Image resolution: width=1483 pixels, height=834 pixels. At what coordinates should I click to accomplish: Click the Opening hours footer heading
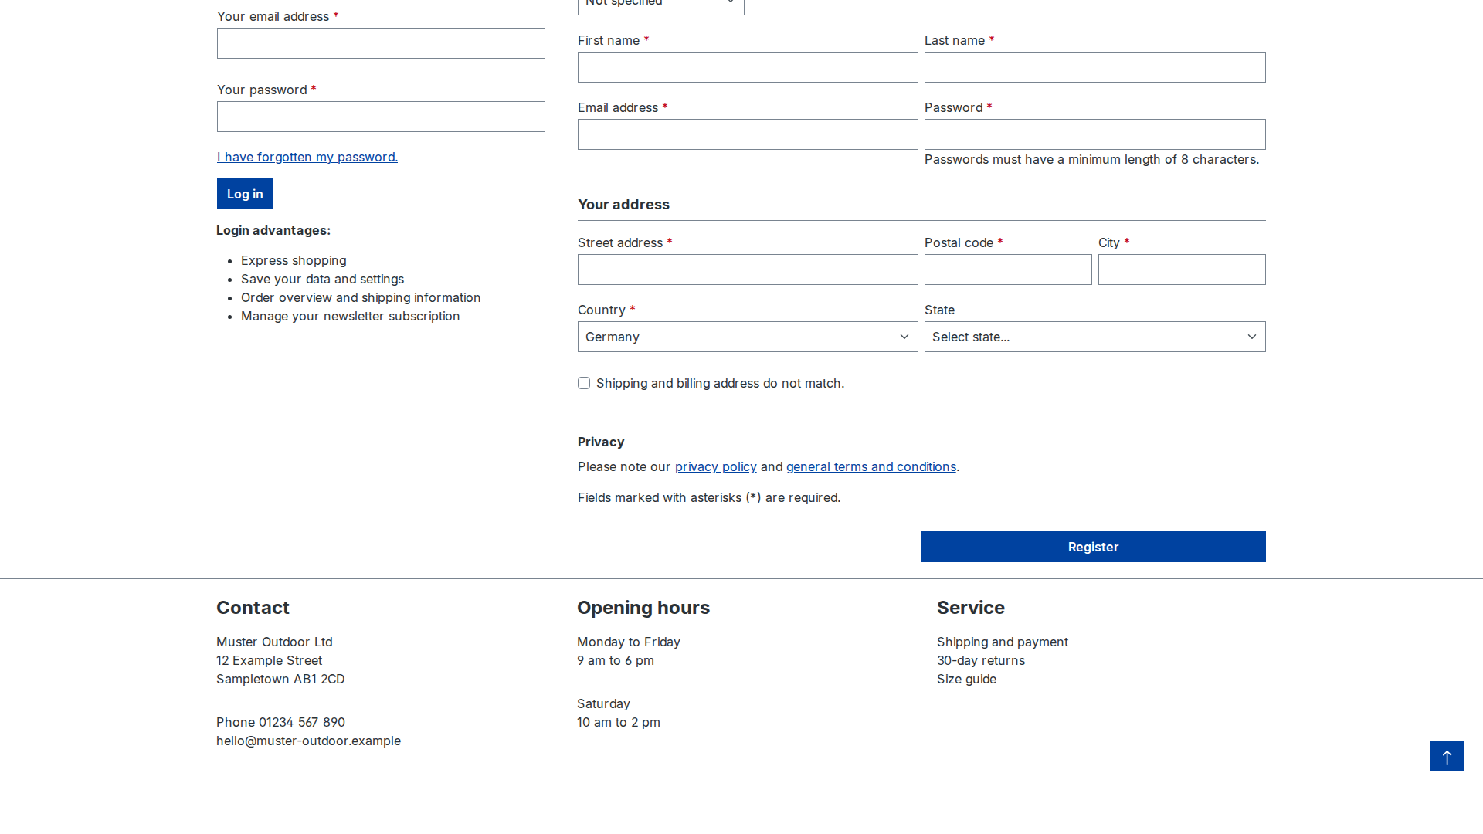pyautogui.click(x=643, y=608)
